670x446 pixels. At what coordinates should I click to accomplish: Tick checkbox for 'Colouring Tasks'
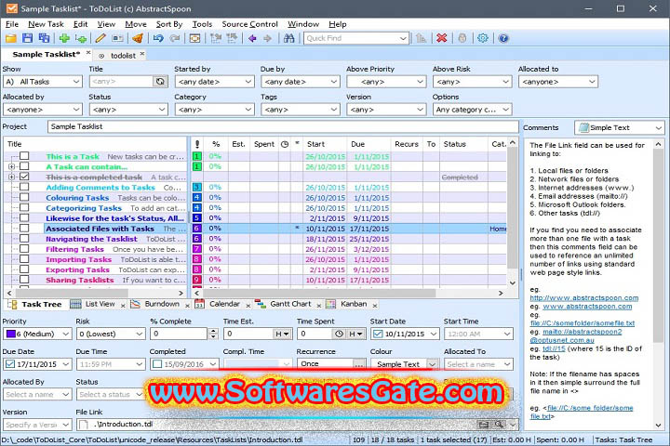coord(24,197)
